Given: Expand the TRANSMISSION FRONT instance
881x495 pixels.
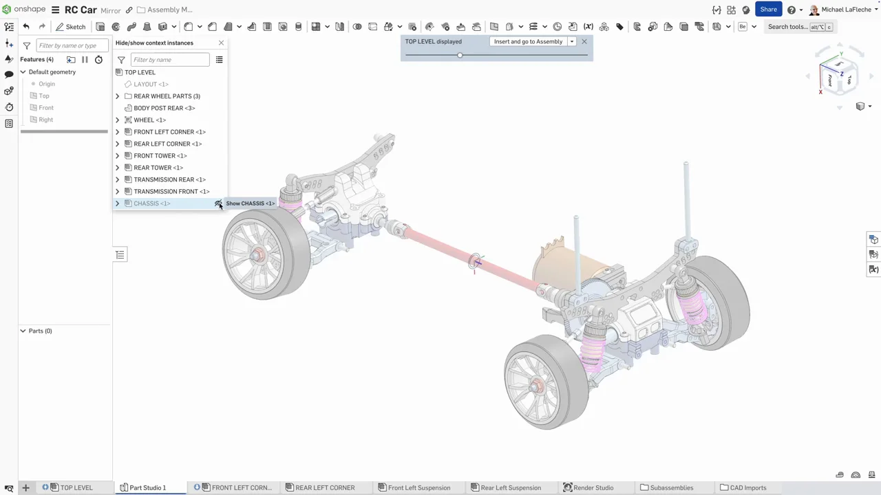Looking at the screenshot, I should pos(117,192).
